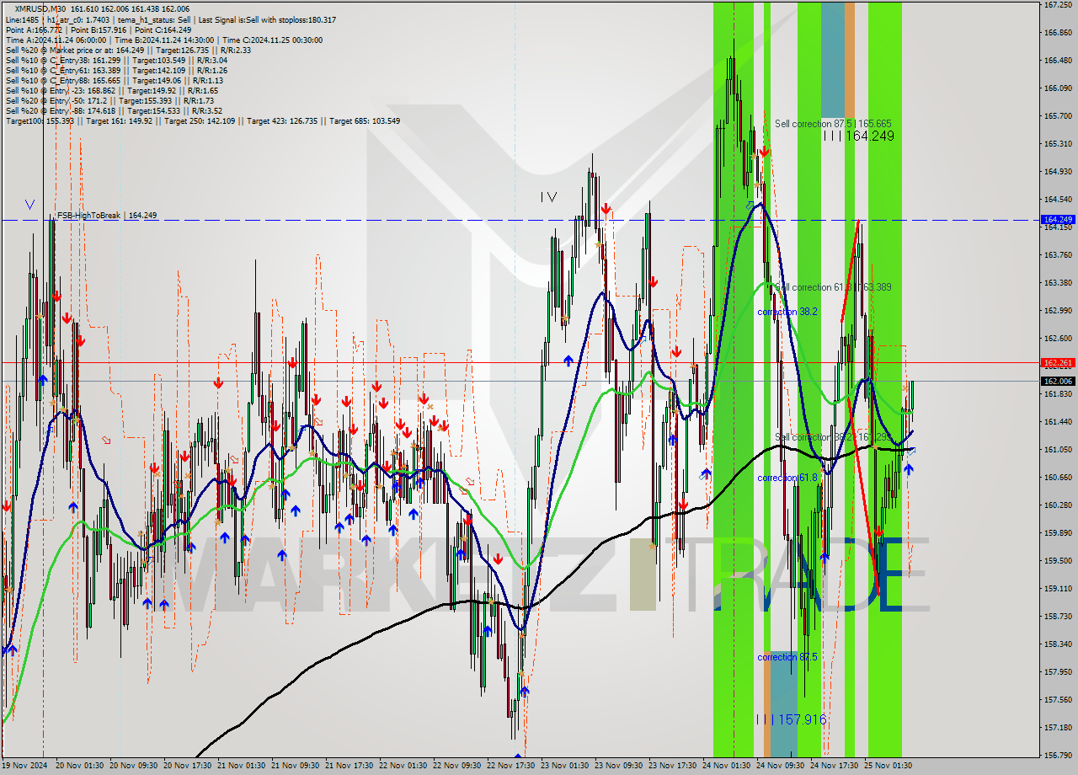Click the '23 Nov 17:30' time label
Image resolution: width=1078 pixels, height=775 pixels.
click(673, 766)
